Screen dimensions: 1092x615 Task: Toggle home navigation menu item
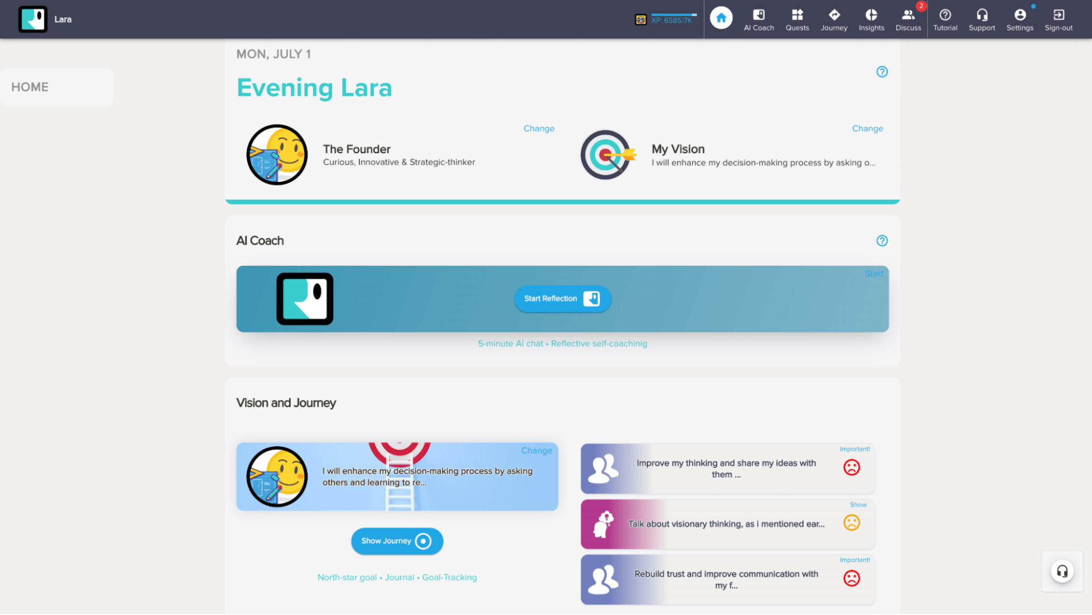coord(56,86)
